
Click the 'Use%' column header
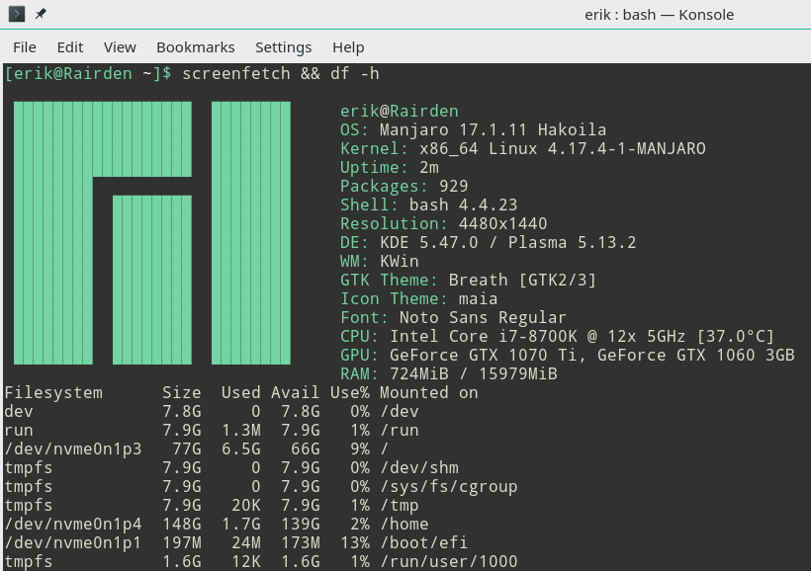[x=350, y=393]
